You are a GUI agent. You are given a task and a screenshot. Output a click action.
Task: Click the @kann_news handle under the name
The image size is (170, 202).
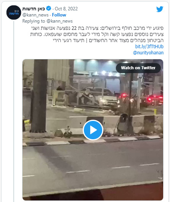coord(35,15)
